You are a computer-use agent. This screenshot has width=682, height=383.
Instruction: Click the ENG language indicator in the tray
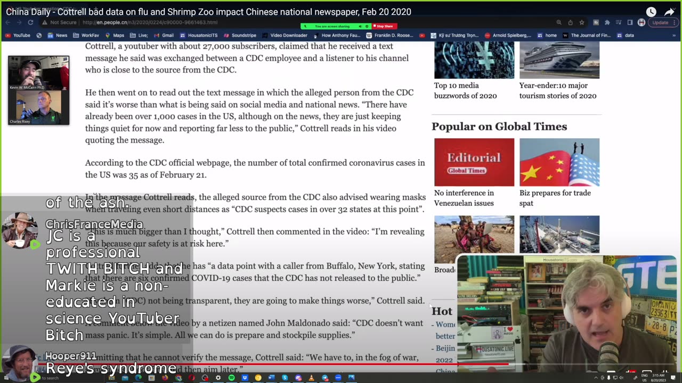pyautogui.click(x=644, y=376)
